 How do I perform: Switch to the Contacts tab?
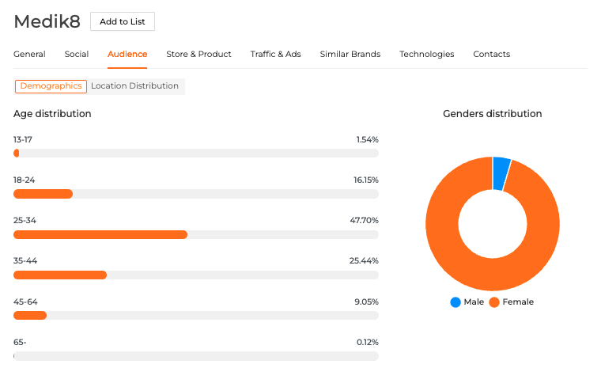(x=491, y=55)
